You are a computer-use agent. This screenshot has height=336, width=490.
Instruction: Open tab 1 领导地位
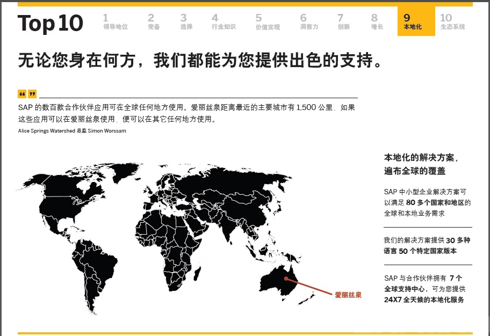pyautogui.click(x=116, y=21)
